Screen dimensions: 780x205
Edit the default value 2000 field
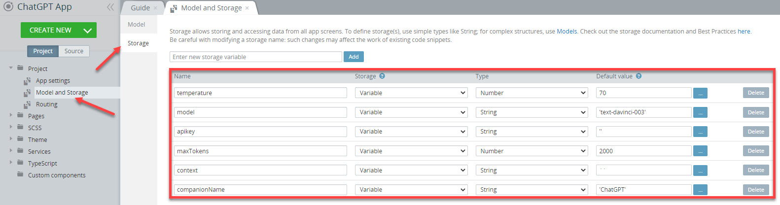(644, 151)
